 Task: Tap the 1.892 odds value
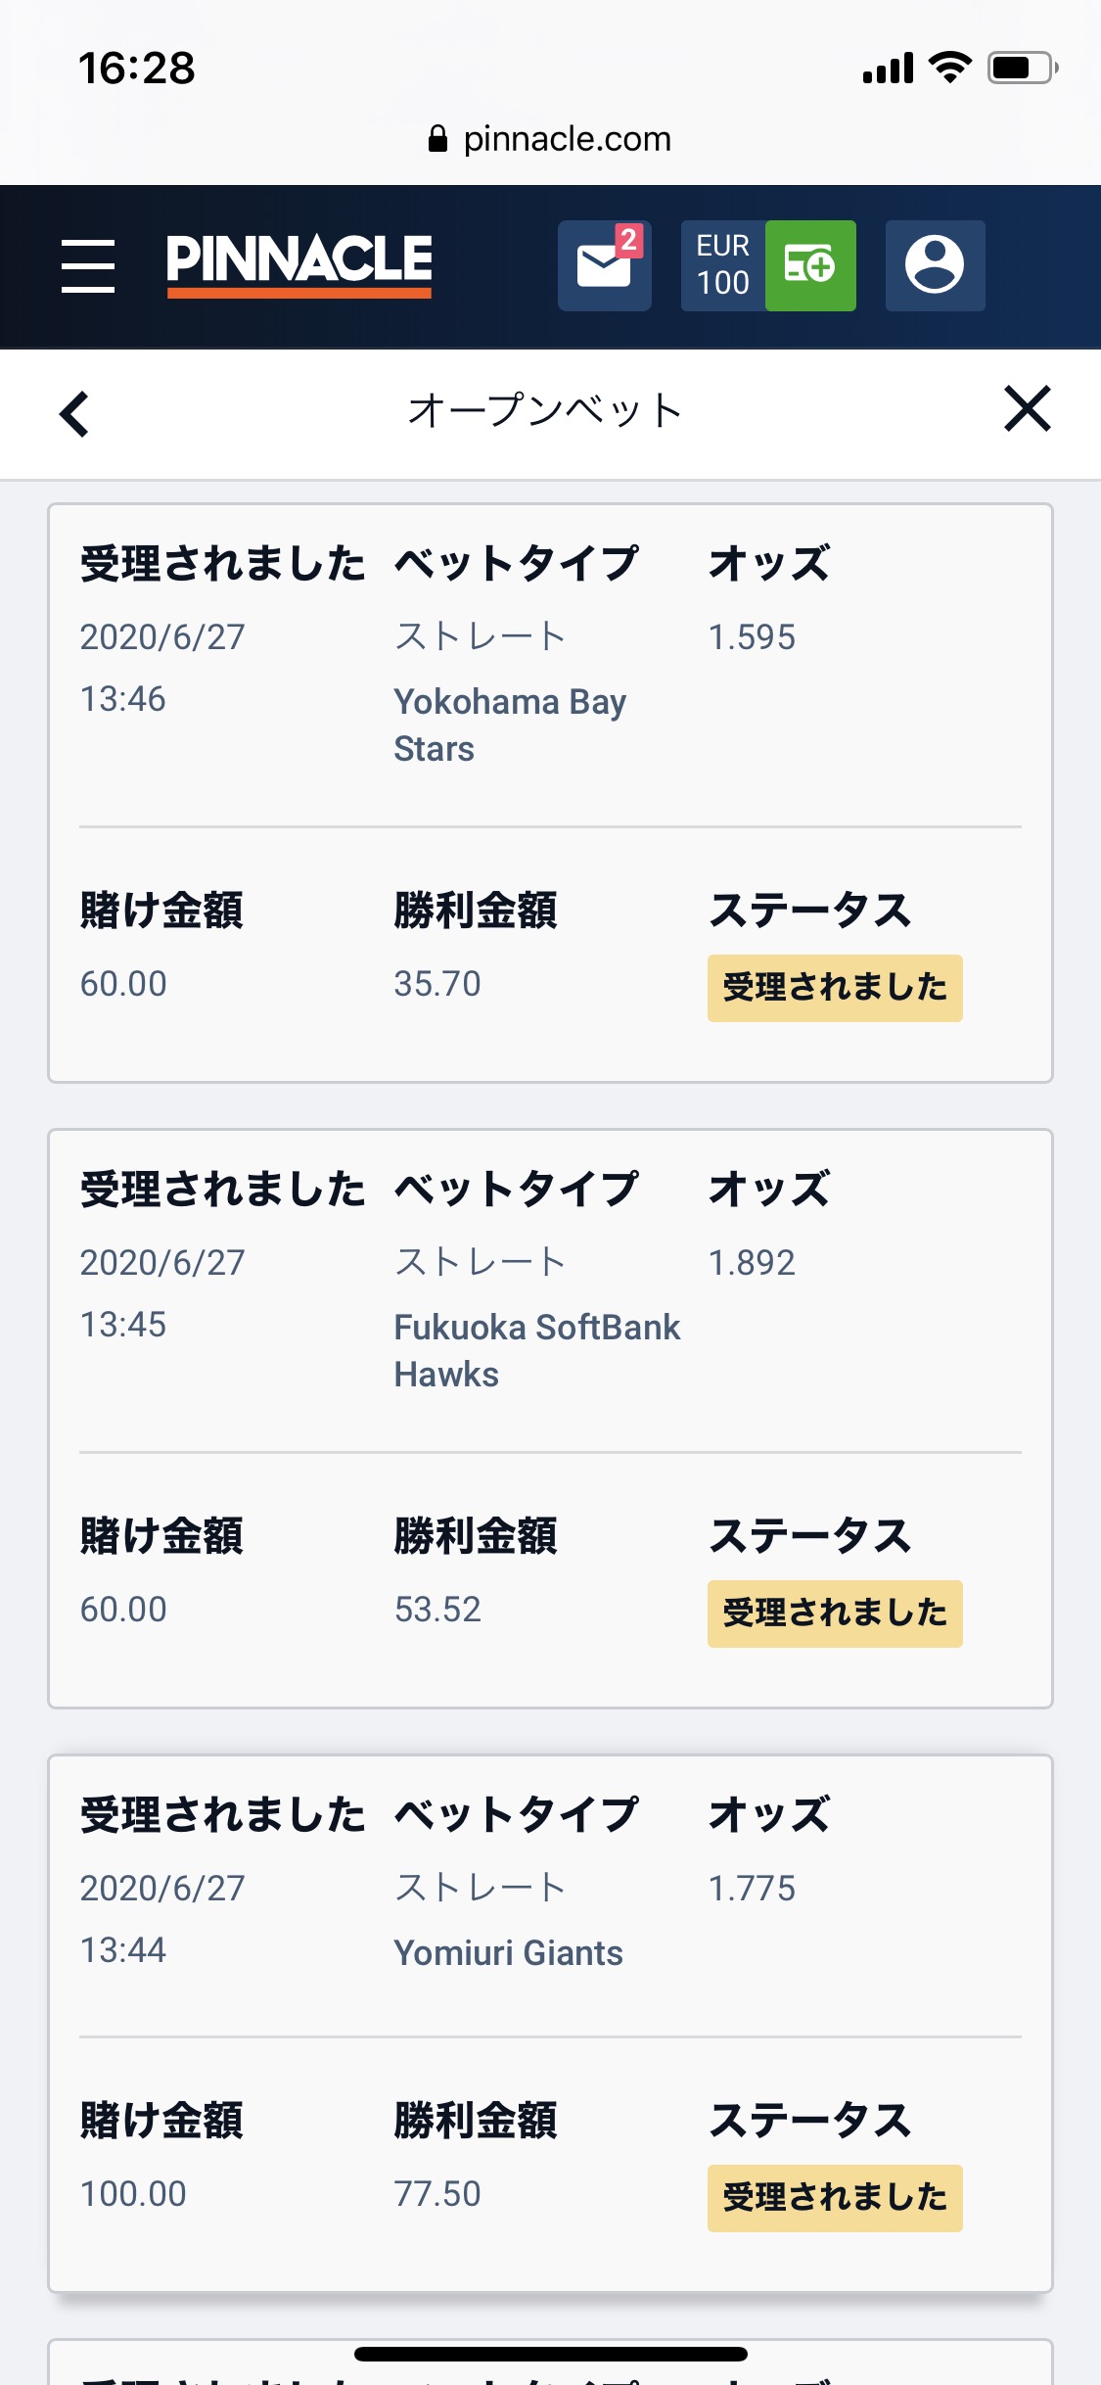pos(752,1263)
